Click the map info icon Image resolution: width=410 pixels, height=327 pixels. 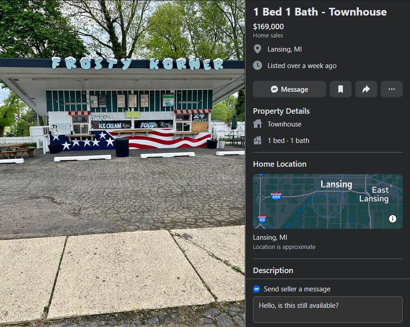click(393, 219)
